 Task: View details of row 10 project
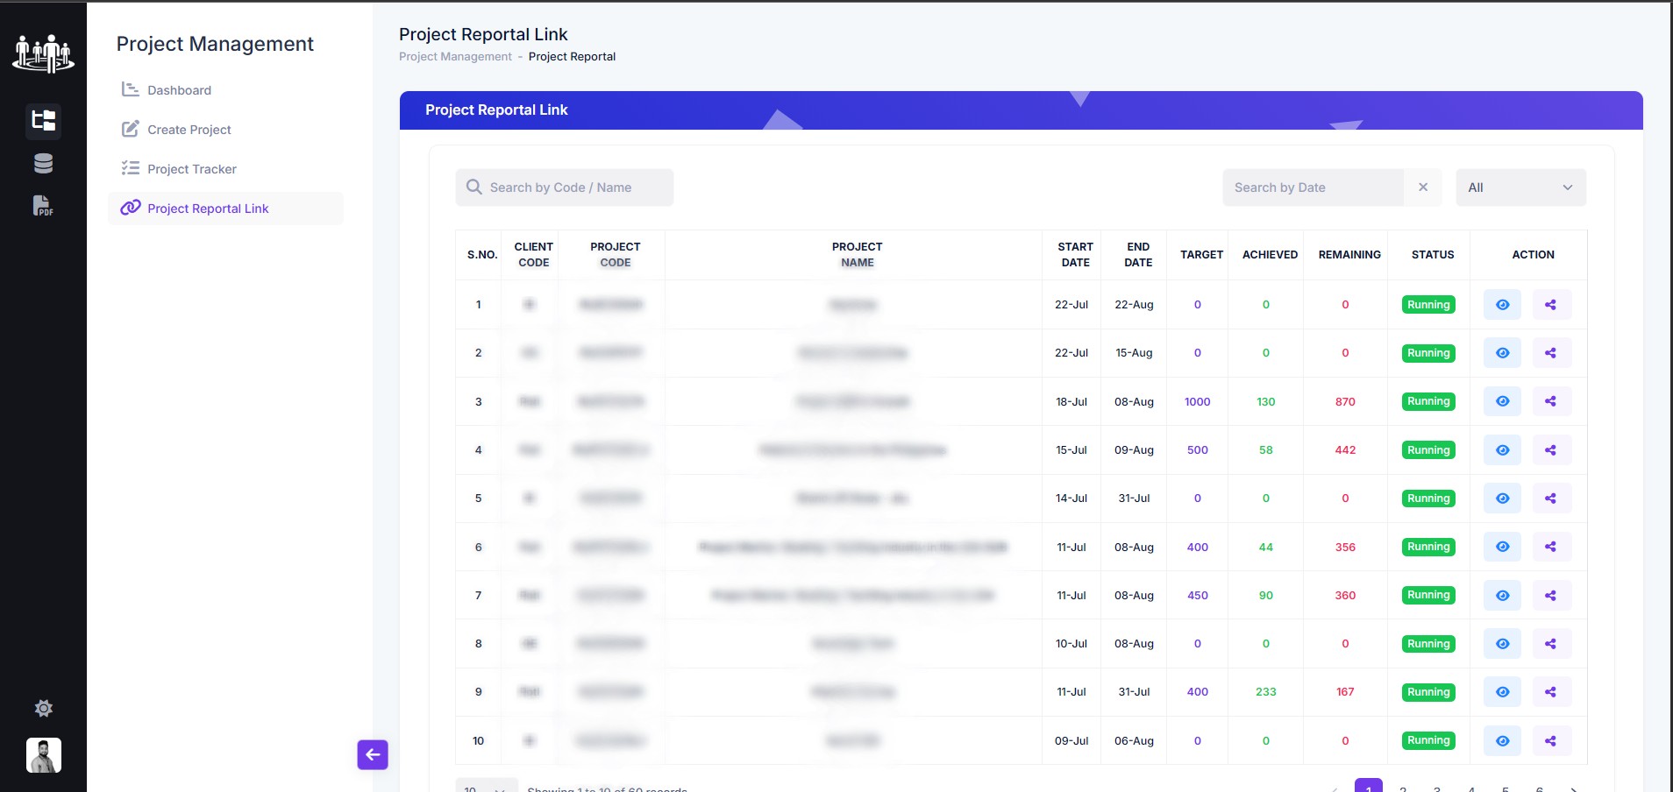[1502, 740]
